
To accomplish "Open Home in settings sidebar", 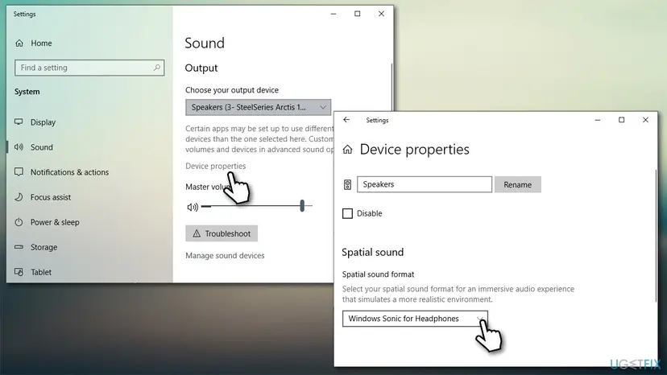I will click(x=41, y=43).
